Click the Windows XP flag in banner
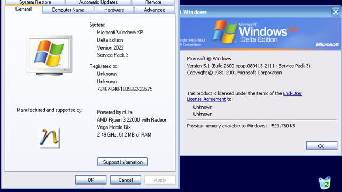 (224, 31)
